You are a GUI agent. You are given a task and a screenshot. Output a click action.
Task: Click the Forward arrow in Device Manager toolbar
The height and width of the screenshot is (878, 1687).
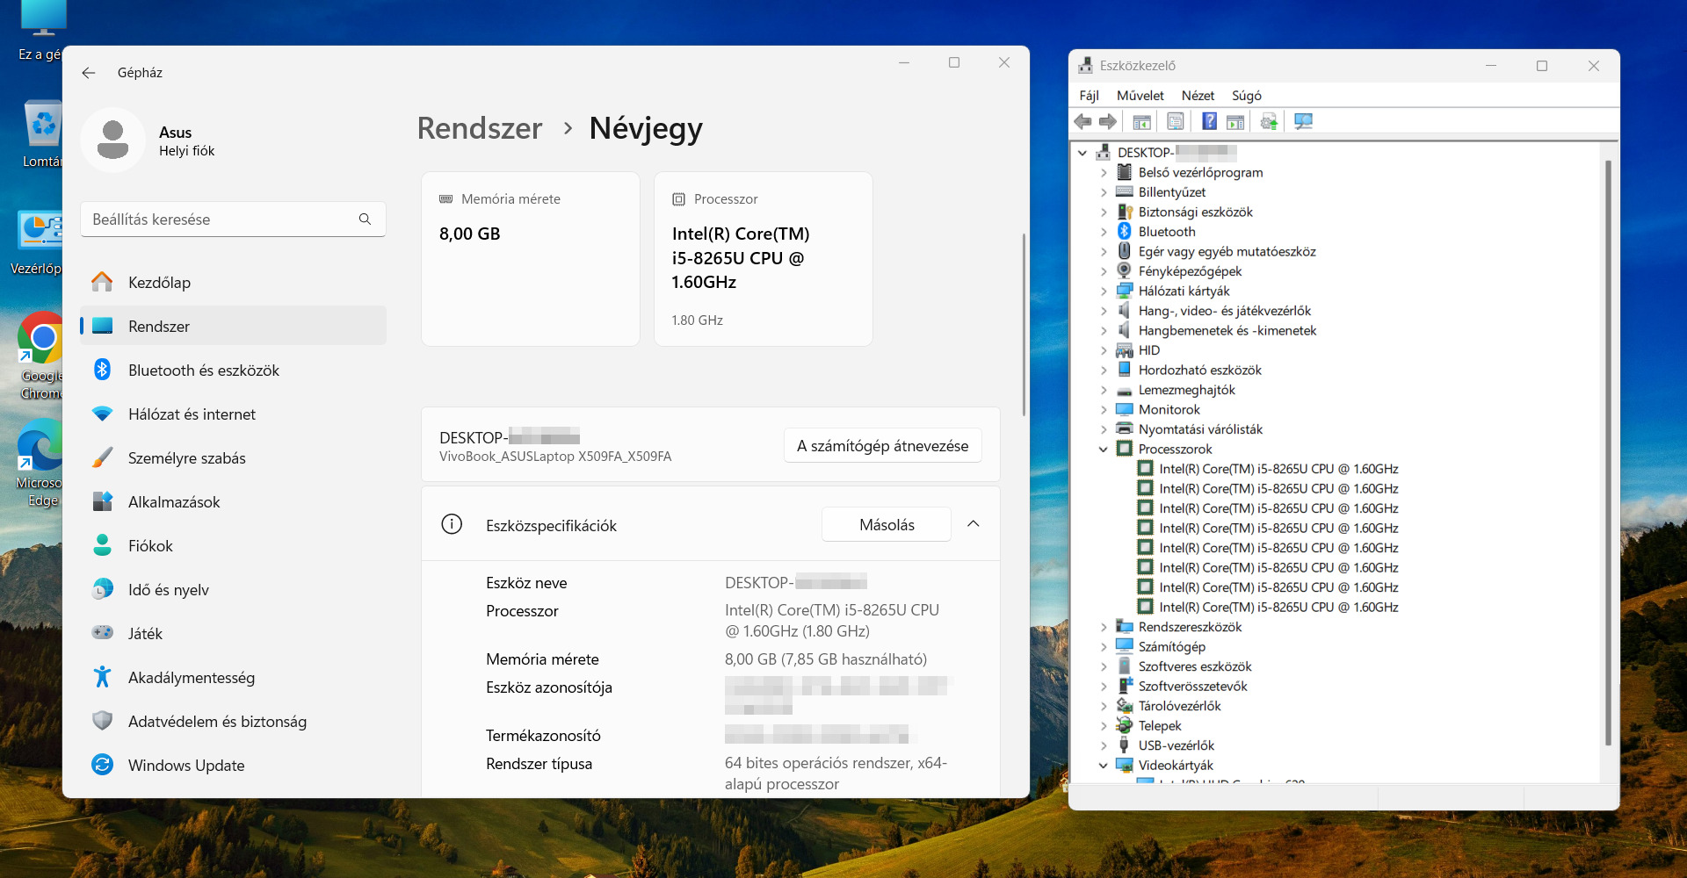click(x=1108, y=122)
